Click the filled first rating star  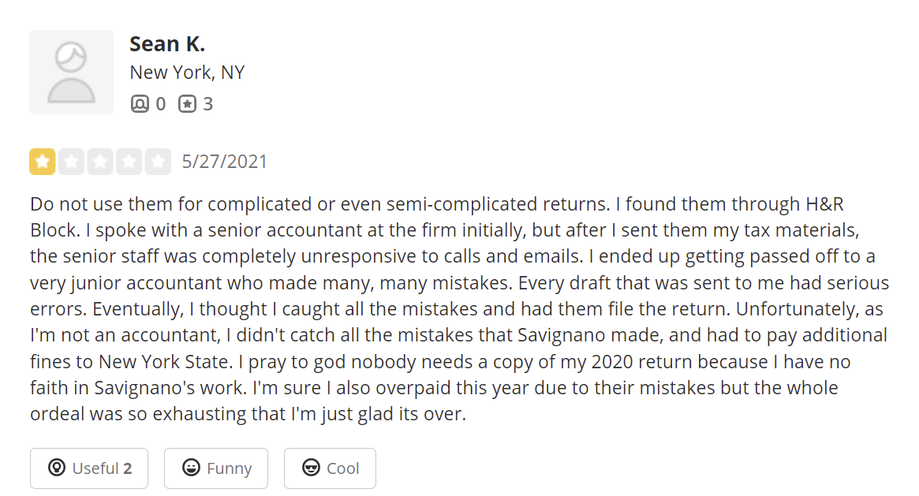43,162
